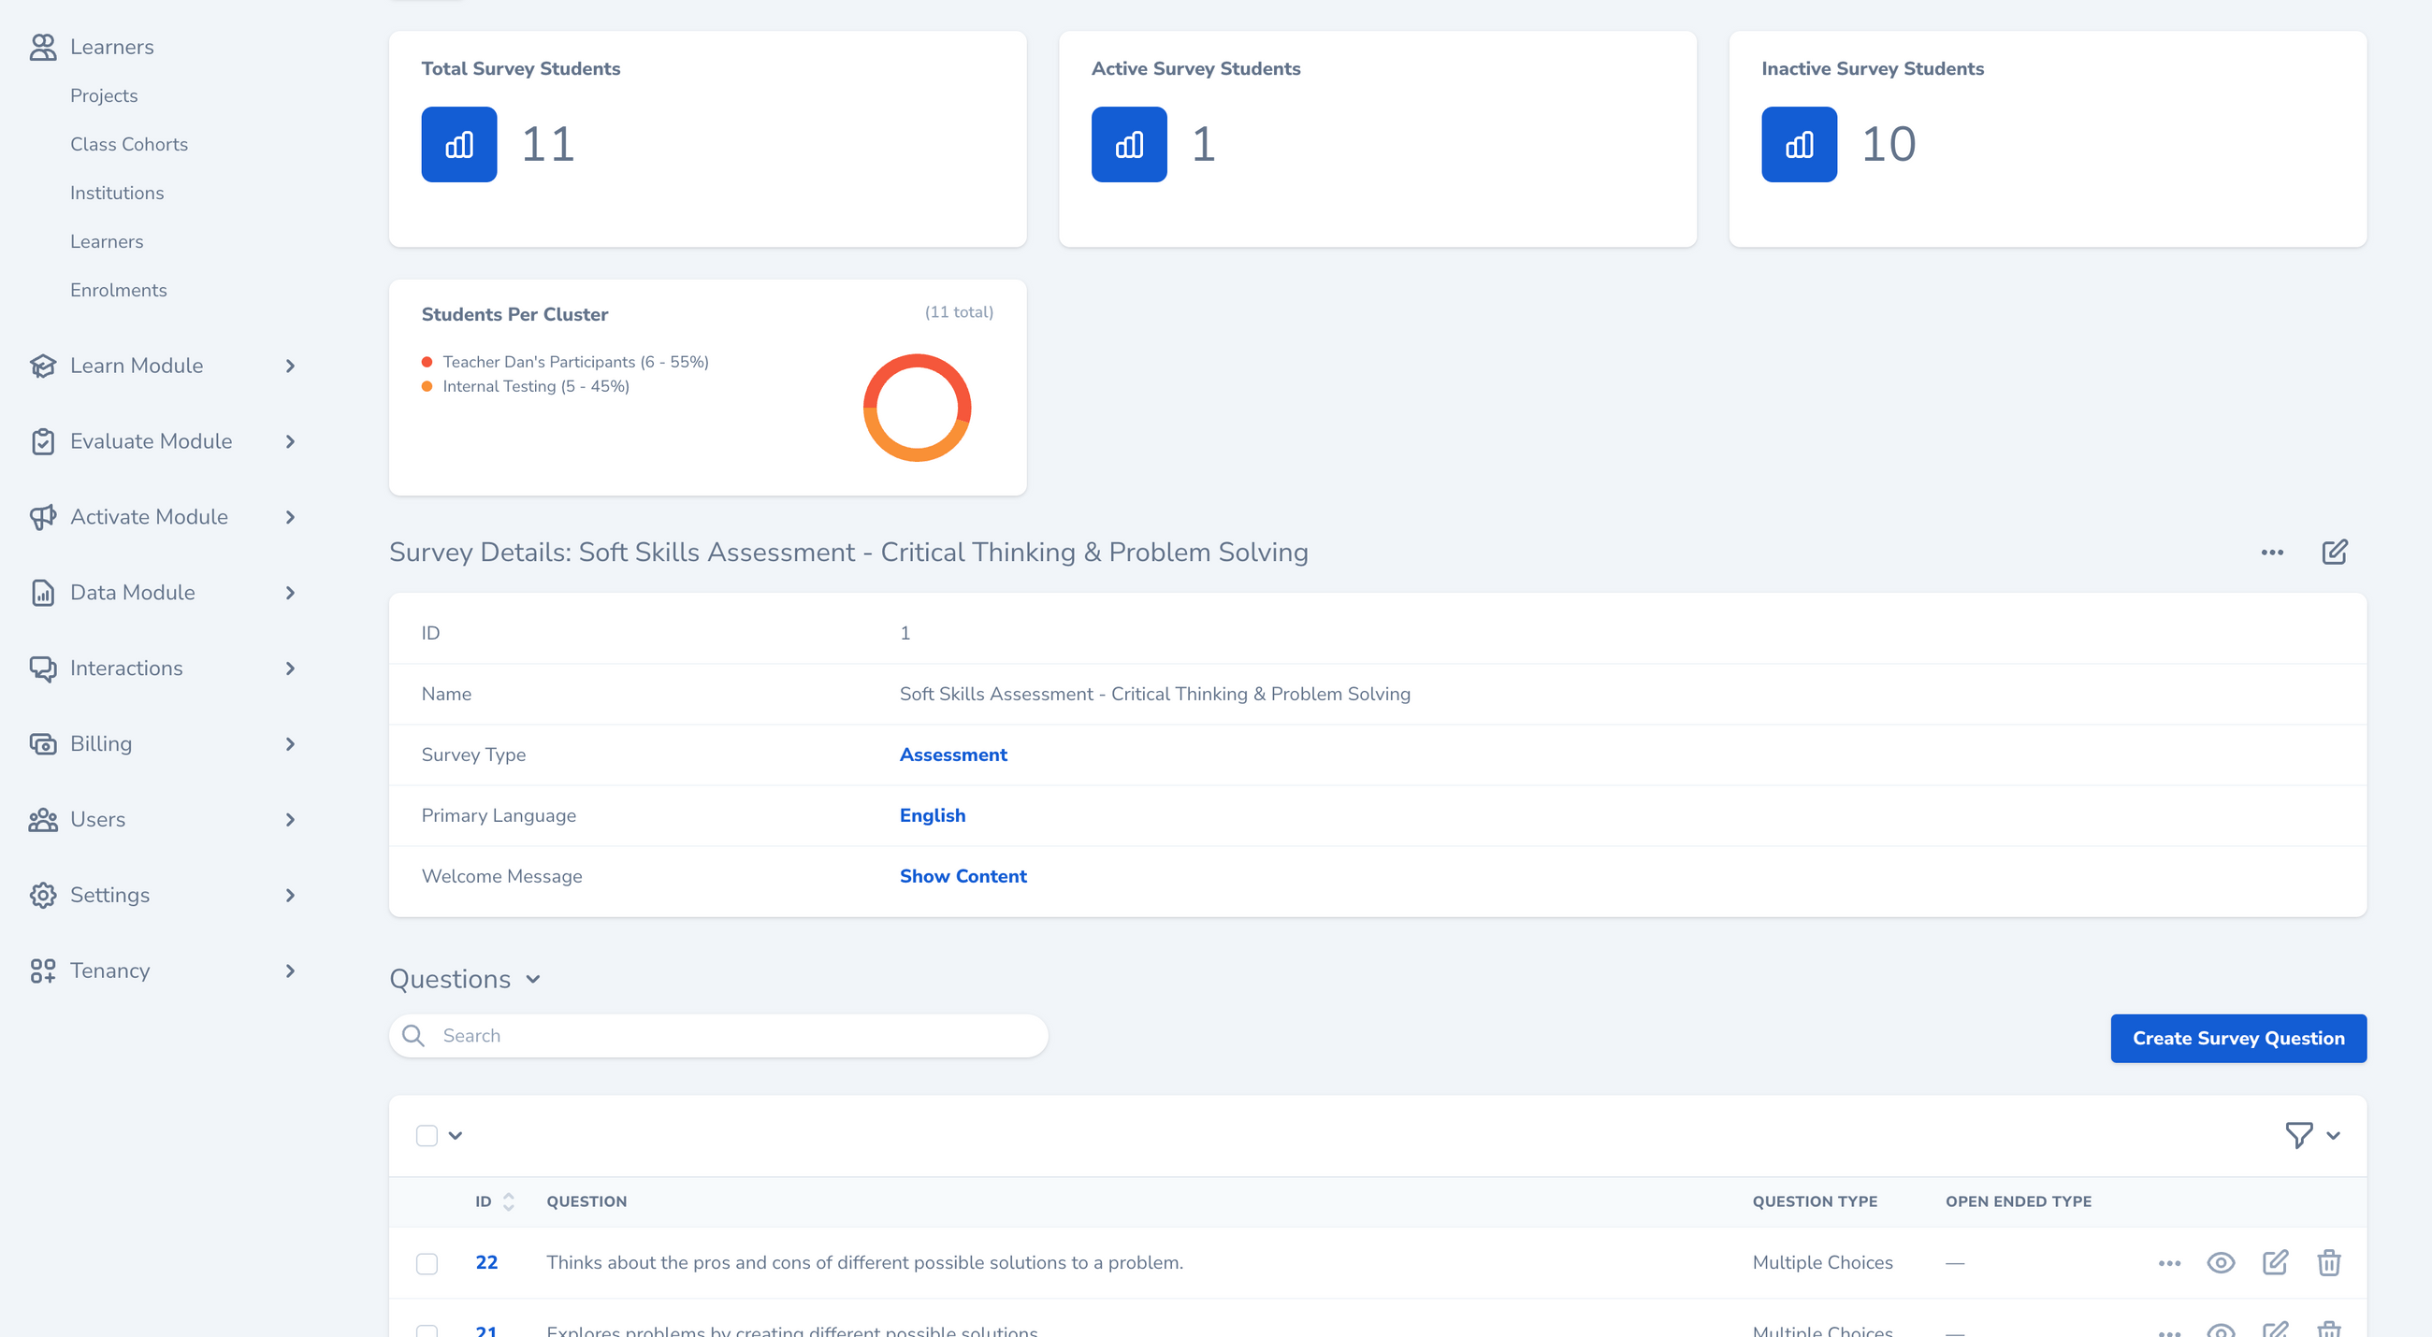Open the dropdown arrow next to the select-all checkbox
The width and height of the screenshot is (2432, 1337).
click(455, 1135)
